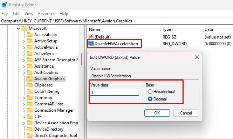Expand the Active Setup key
Image resolution: width=233 pixels, height=139 pixels.
(x=24, y=41)
